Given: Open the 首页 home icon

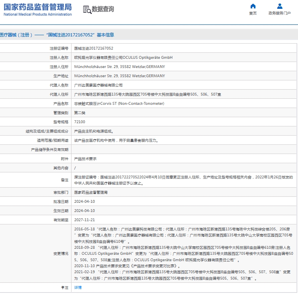Looking at the screenshot, I should pos(253,6).
